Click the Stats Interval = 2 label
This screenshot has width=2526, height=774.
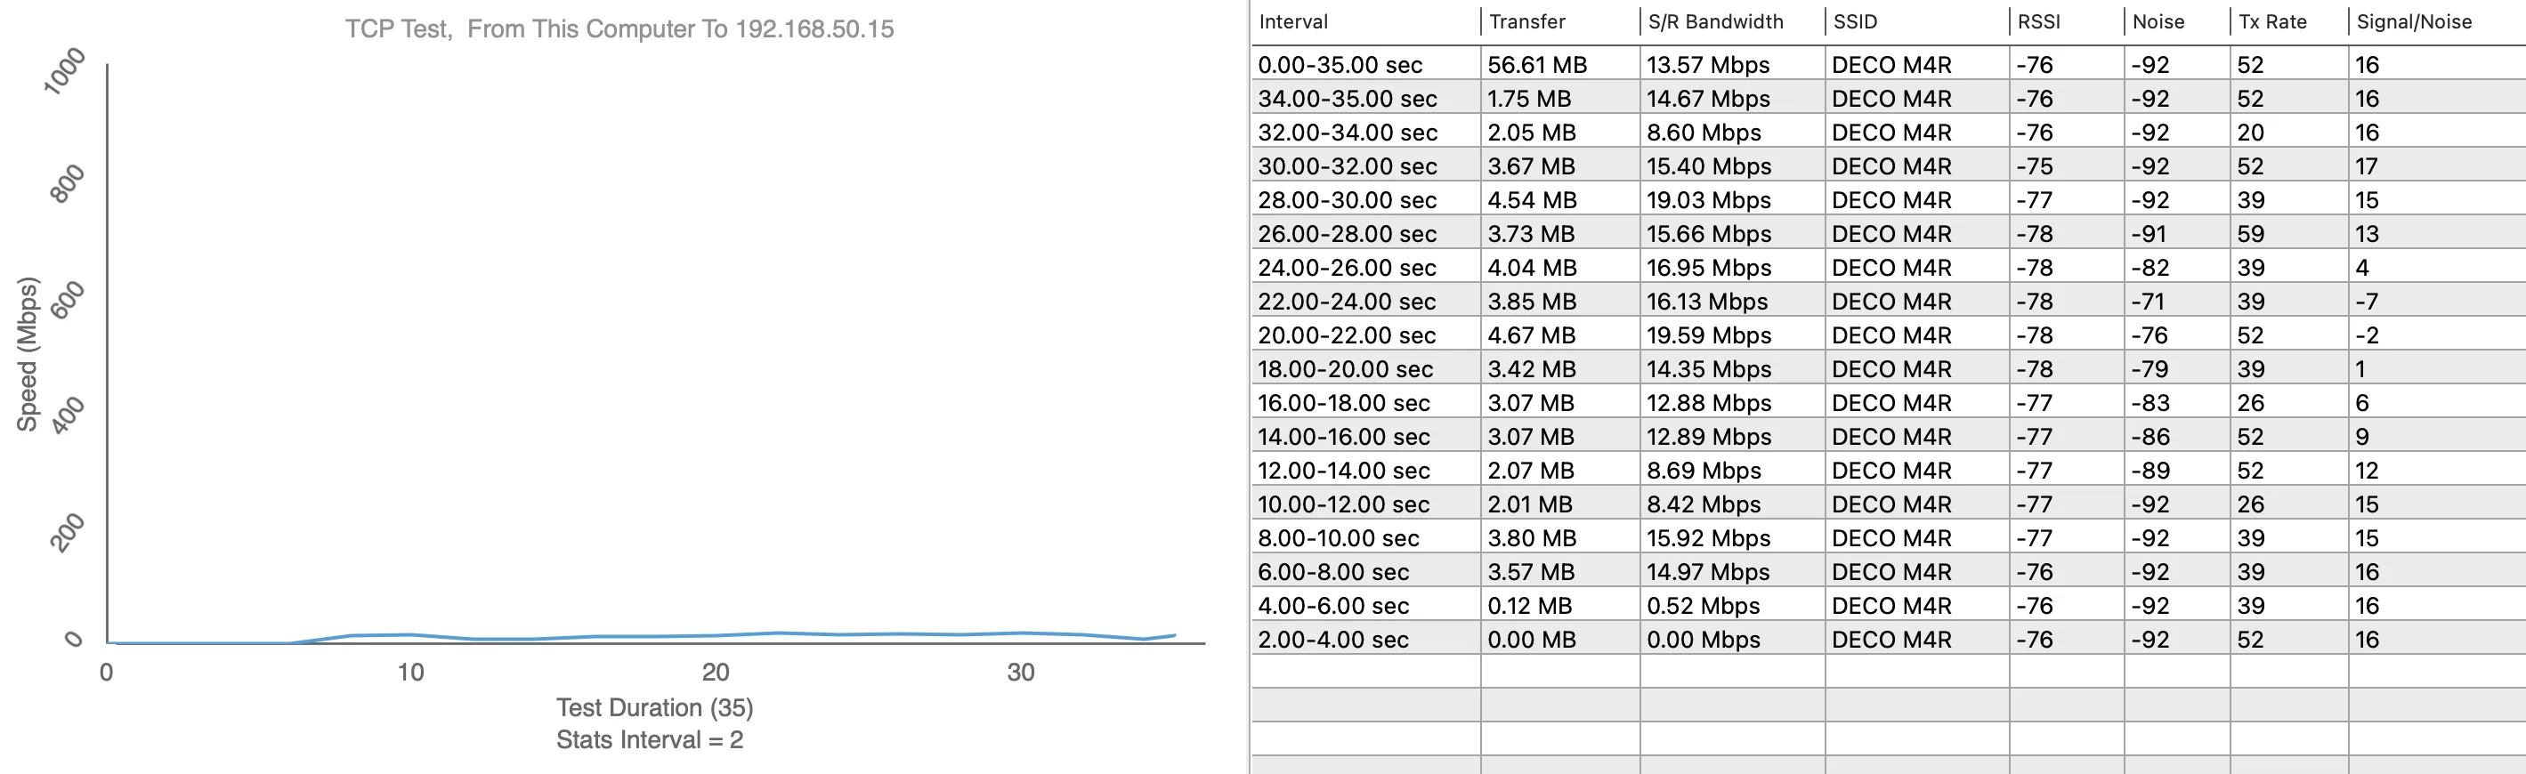pos(649,739)
